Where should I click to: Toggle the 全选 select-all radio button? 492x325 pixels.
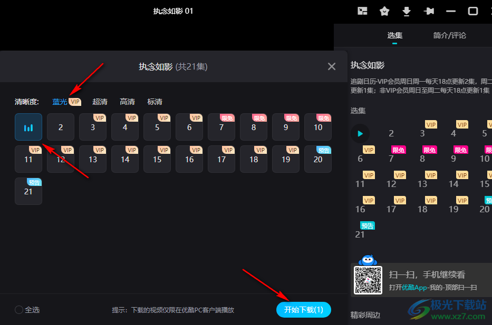pos(19,310)
